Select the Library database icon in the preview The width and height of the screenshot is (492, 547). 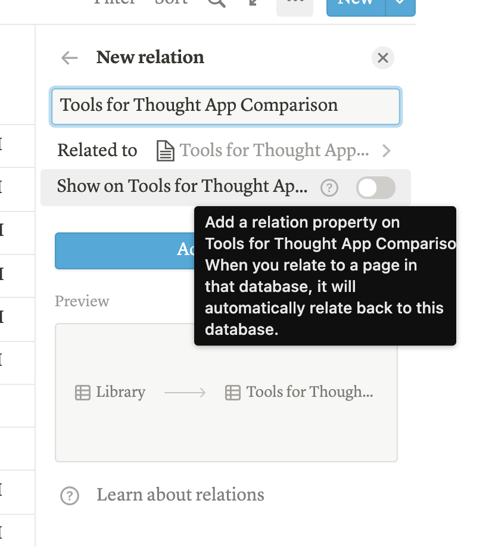point(82,392)
